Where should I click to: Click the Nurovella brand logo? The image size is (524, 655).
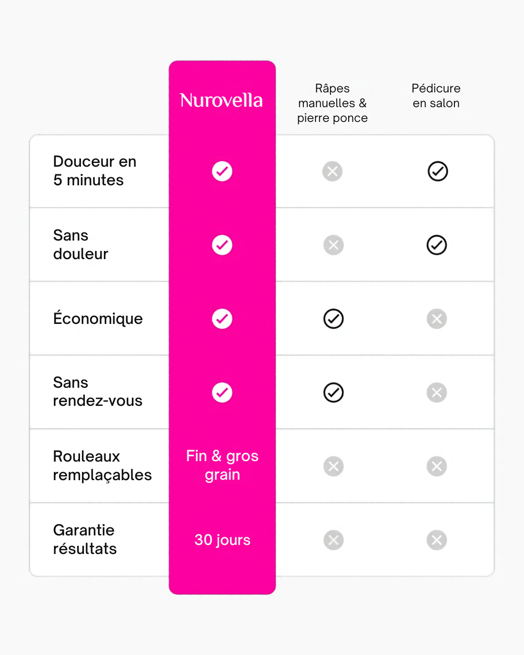point(222,100)
